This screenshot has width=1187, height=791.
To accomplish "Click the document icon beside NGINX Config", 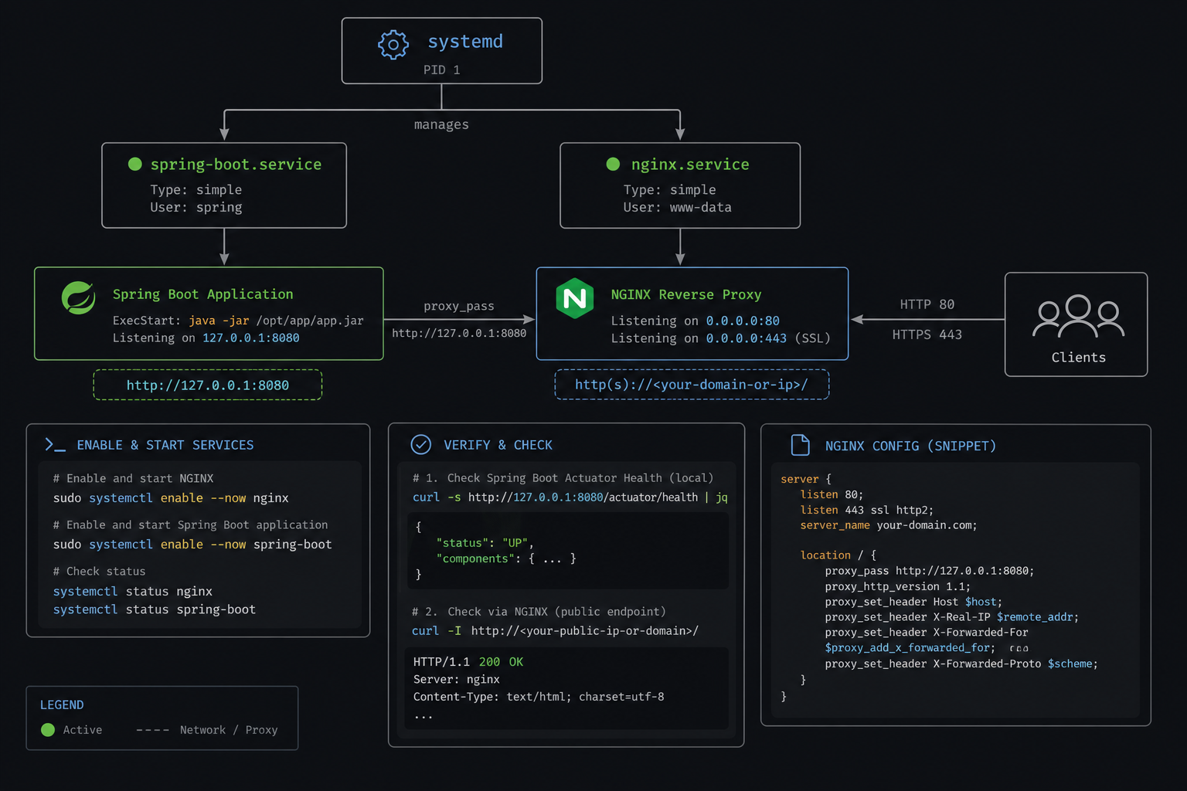I will pyautogui.click(x=801, y=445).
